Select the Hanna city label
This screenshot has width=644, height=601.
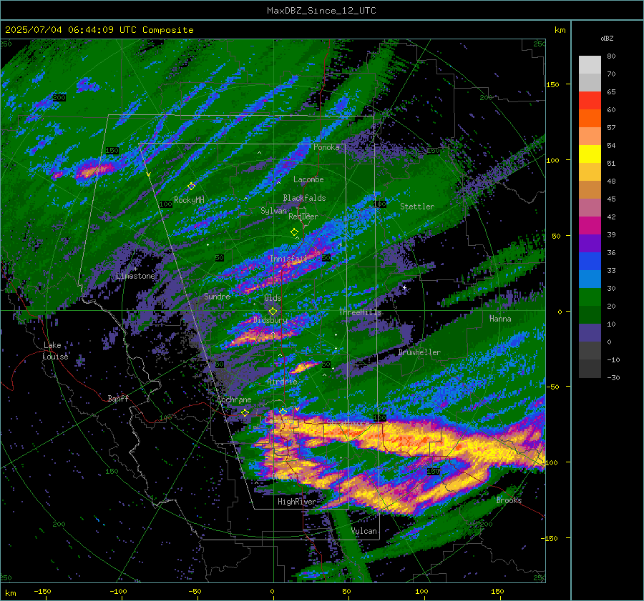coord(500,319)
